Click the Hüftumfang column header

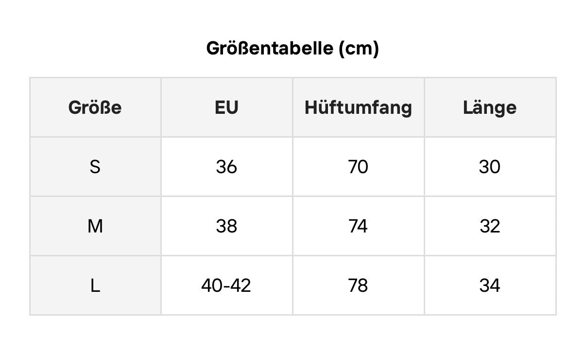coord(358,107)
